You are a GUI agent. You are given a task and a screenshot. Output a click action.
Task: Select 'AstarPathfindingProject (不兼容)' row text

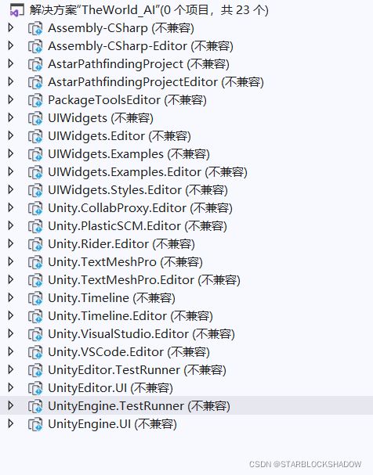[x=139, y=64]
